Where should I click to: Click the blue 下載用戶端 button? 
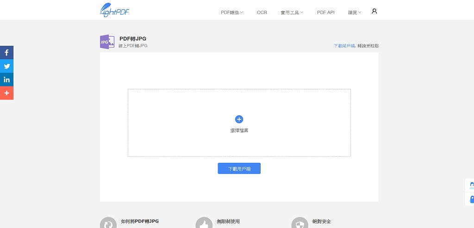[239, 169]
